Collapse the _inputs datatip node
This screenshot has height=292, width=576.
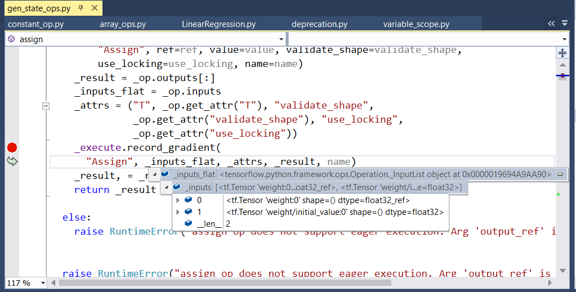167,187
